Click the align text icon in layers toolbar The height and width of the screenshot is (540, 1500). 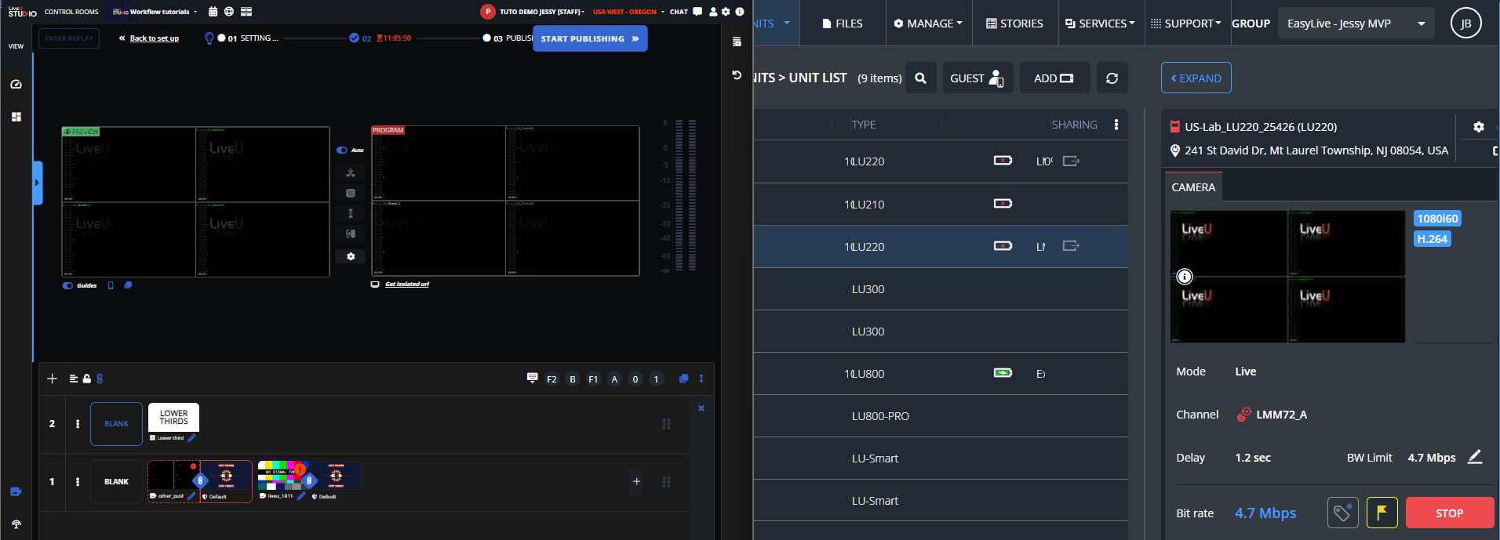pyautogui.click(x=74, y=379)
